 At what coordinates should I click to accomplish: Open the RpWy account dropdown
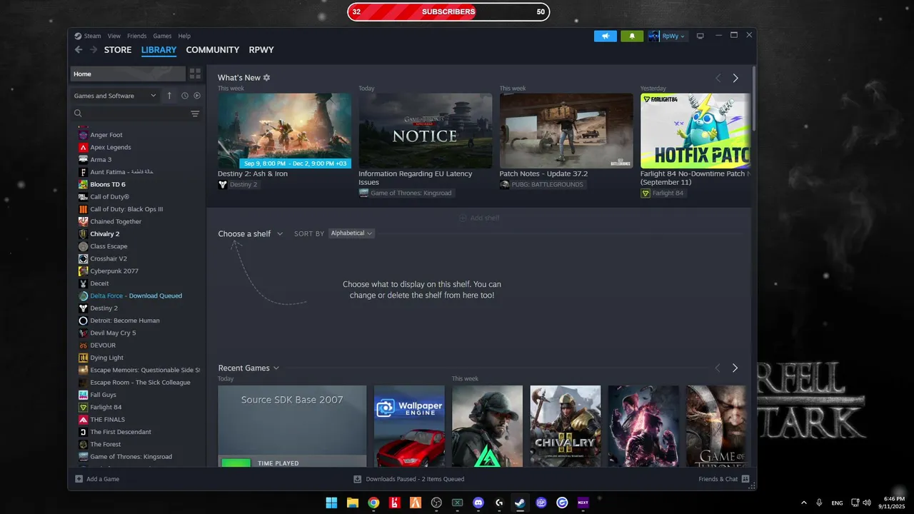pos(668,36)
